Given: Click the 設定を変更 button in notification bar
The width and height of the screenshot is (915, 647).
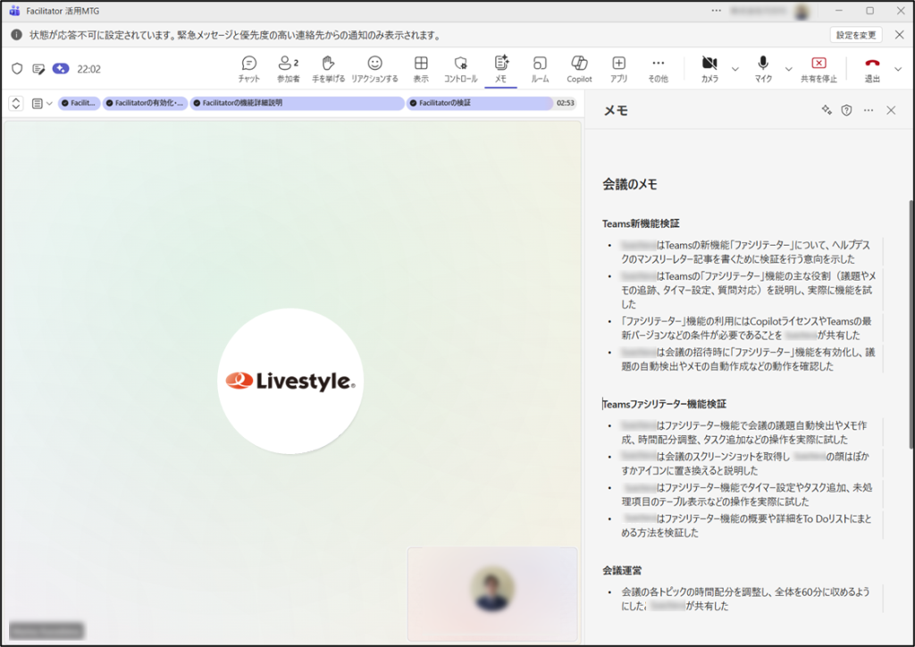Looking at the screenshot, I should pos(855,35).
